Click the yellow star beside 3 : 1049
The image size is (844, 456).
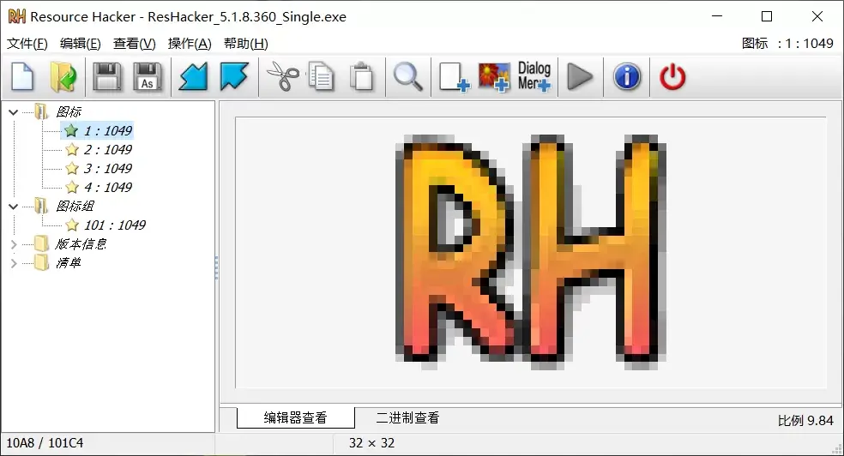coord(71,168)
